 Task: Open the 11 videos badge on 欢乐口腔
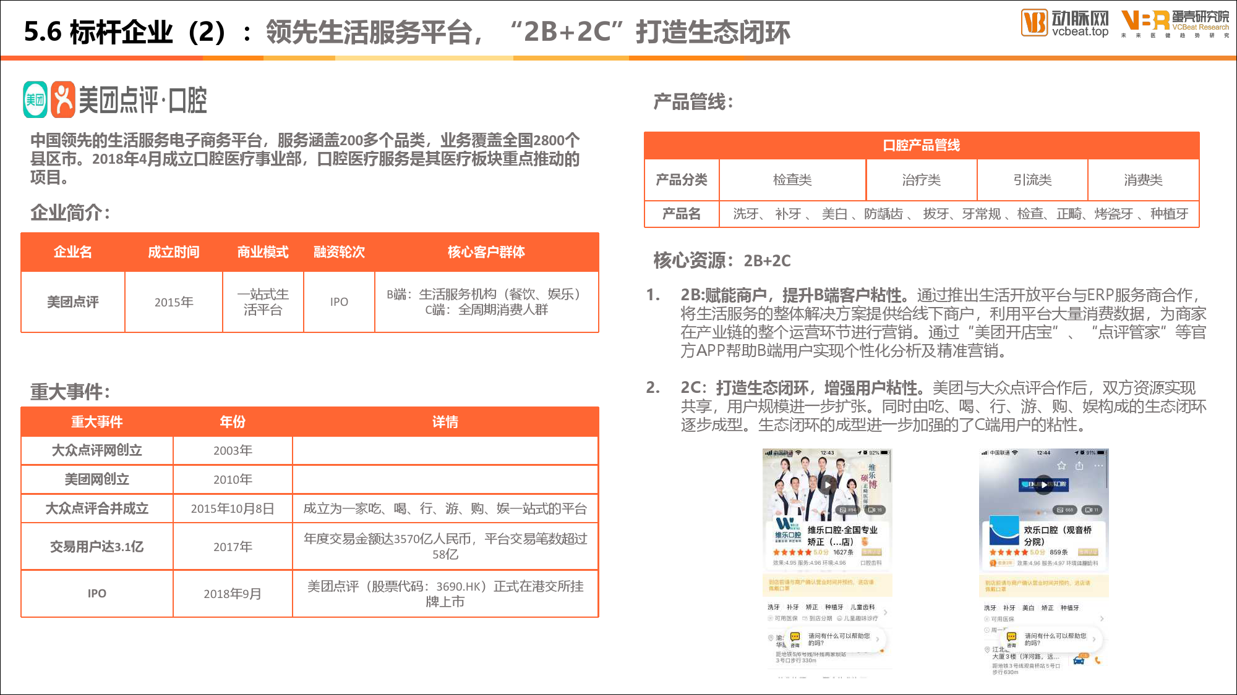[1092, 510]
